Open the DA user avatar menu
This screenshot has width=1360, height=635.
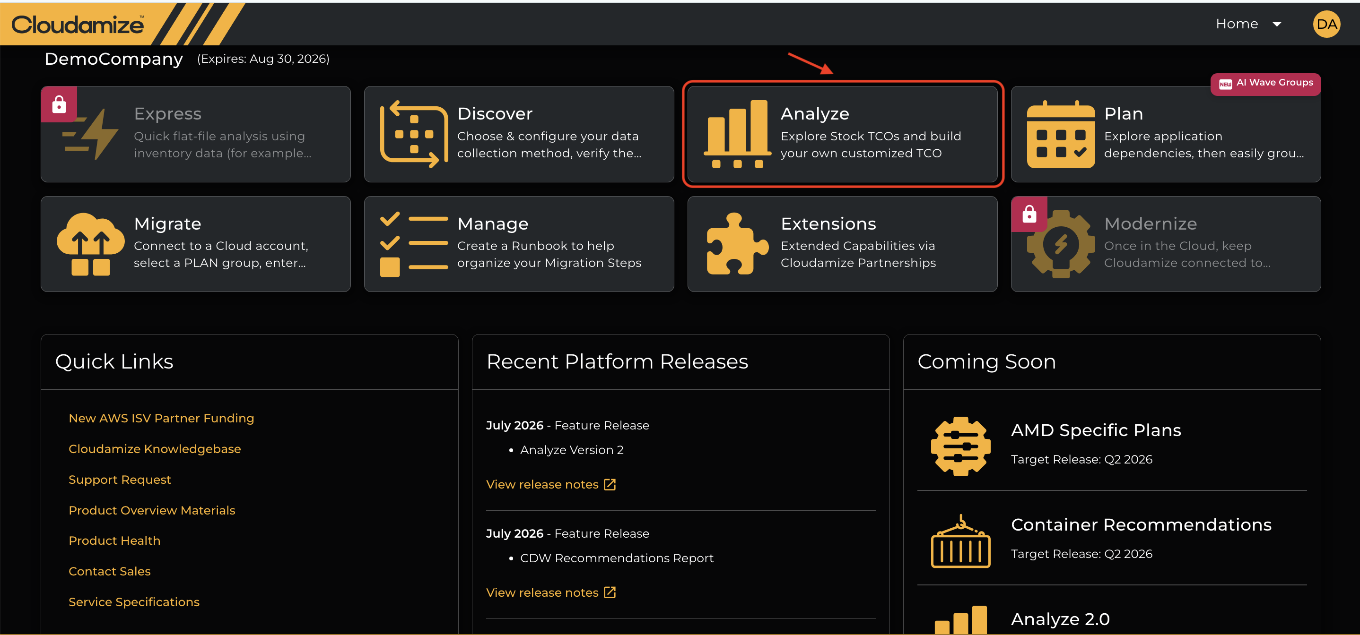(x=1326, y=24)
